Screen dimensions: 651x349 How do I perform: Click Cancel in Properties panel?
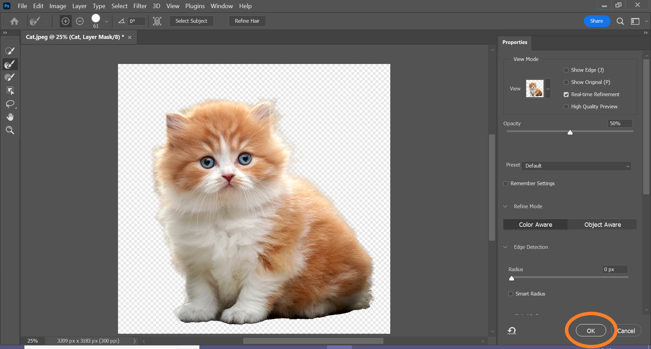[626, 331]
